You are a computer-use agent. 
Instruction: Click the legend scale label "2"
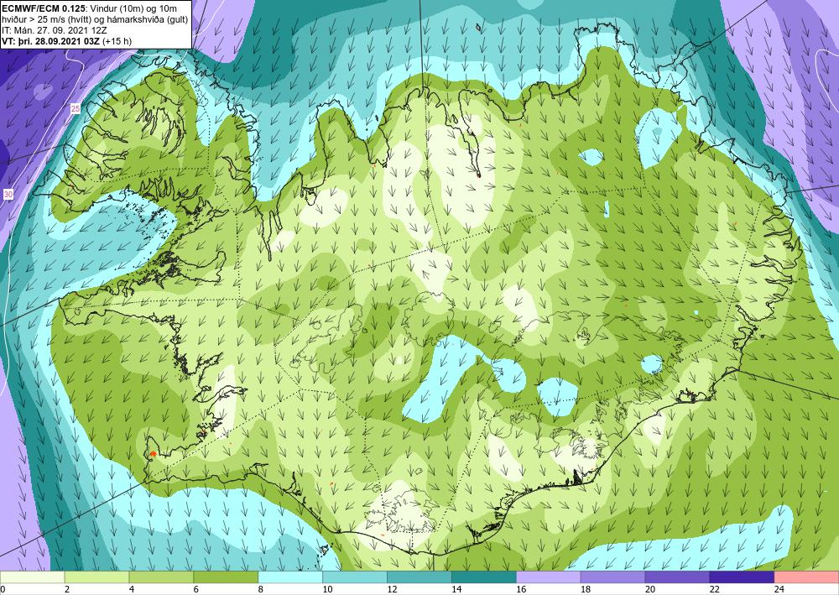[x=67, y=590]
